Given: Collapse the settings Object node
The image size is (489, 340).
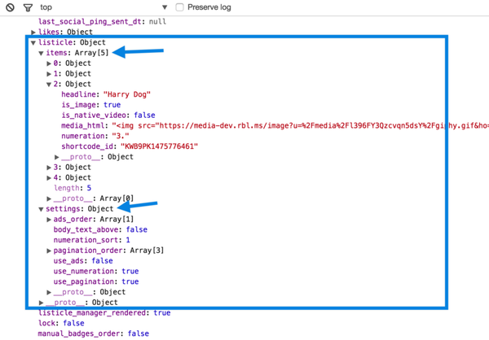Looking at the screenshot, I should click(x=42, y=209).
